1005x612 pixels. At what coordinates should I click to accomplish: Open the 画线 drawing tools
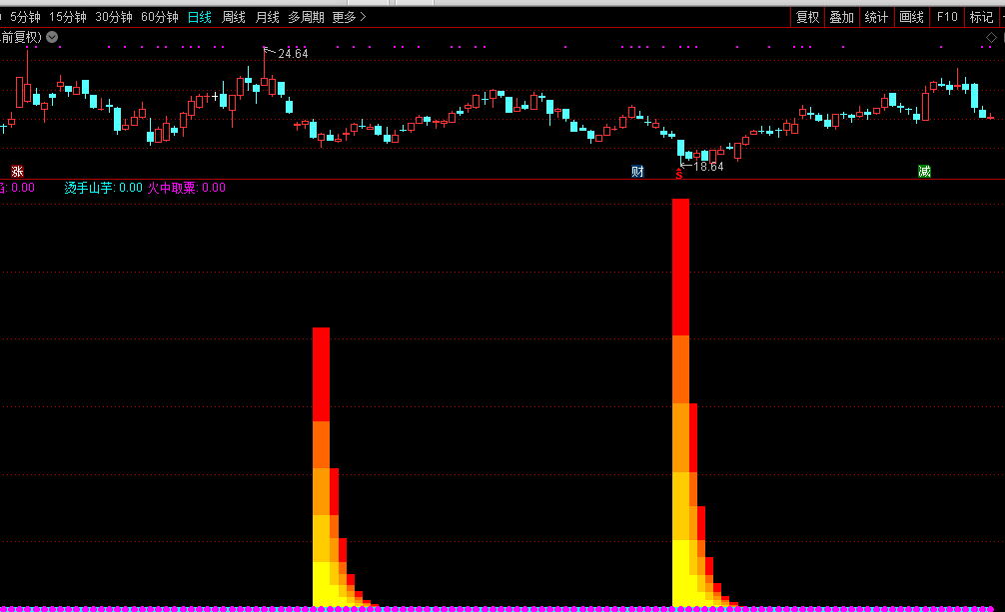pyautogui.click(x=911, y=17)
